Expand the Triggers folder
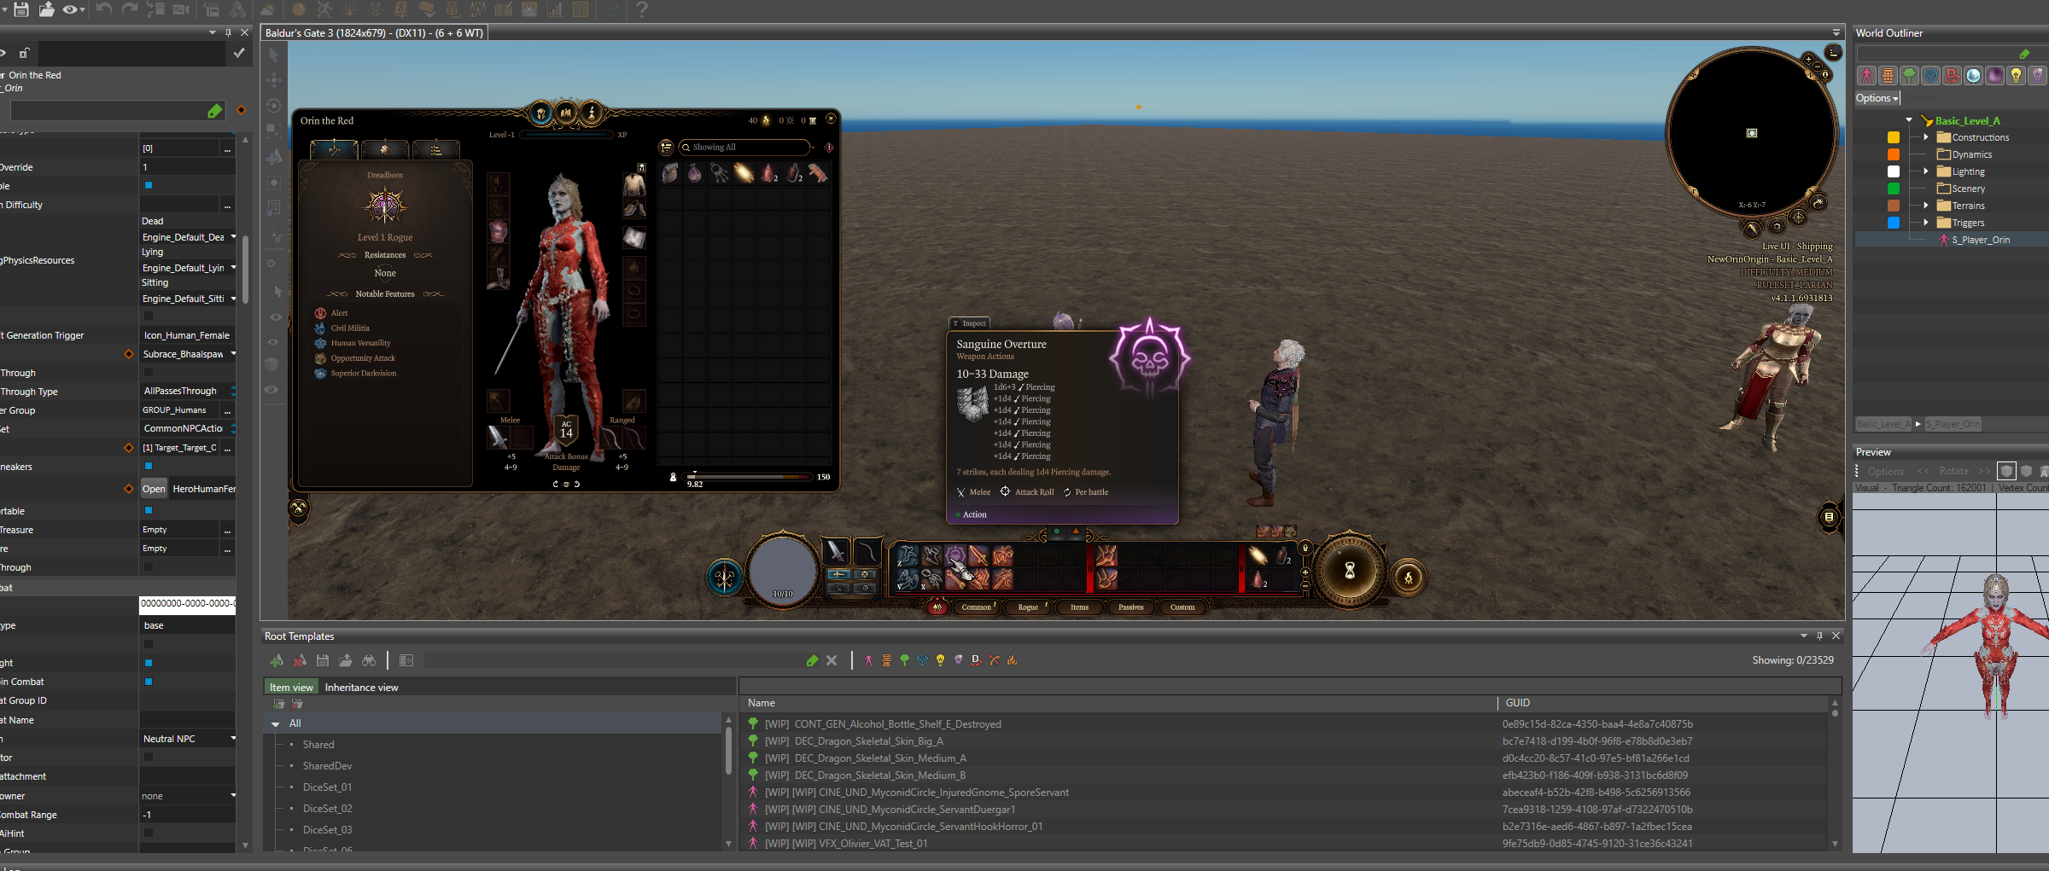Image resolution: width=2049 pixels, height=871 pixels. [x=1926, y=223]
